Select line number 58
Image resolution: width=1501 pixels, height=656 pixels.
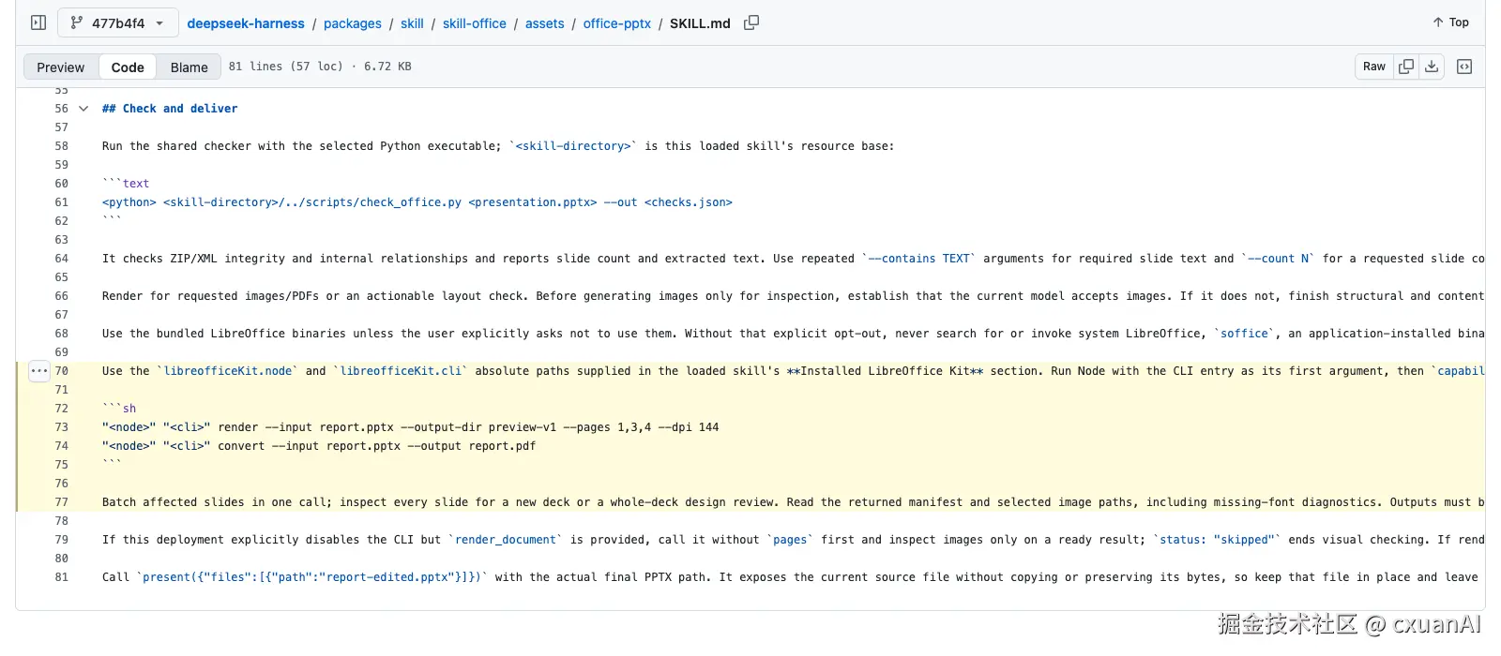coord(62,146)
